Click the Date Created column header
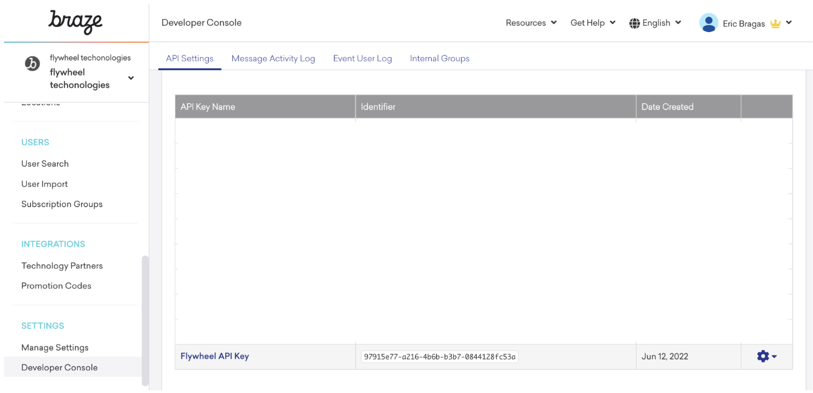 tap(689, 107)
